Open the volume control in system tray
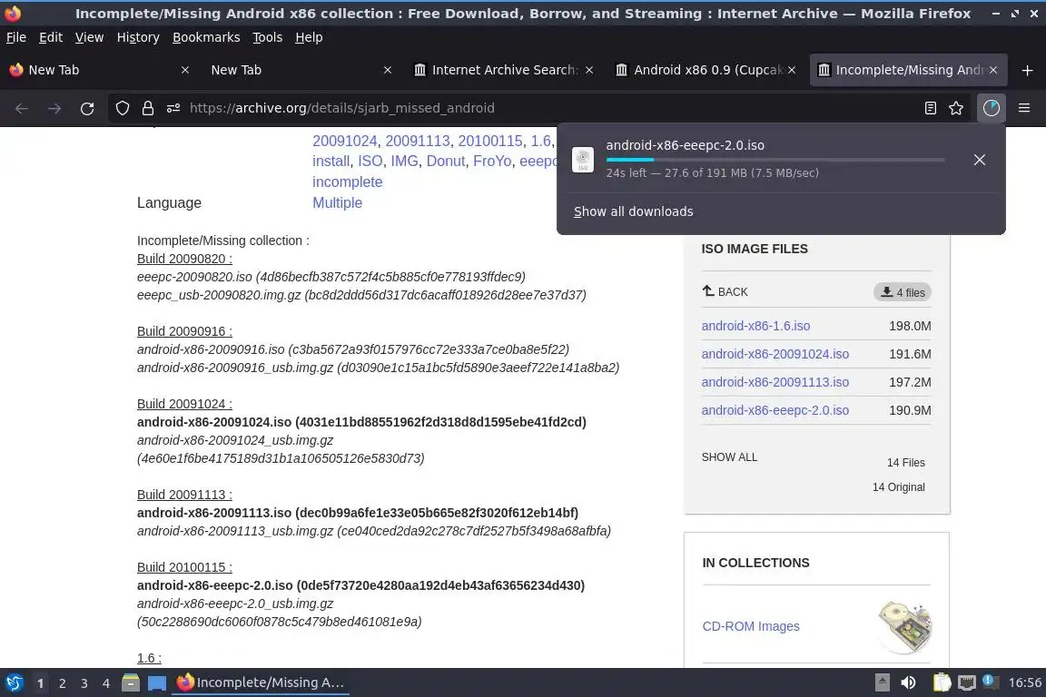The image size is (1046, 697). pyautogui.click(x=908, y=682)
